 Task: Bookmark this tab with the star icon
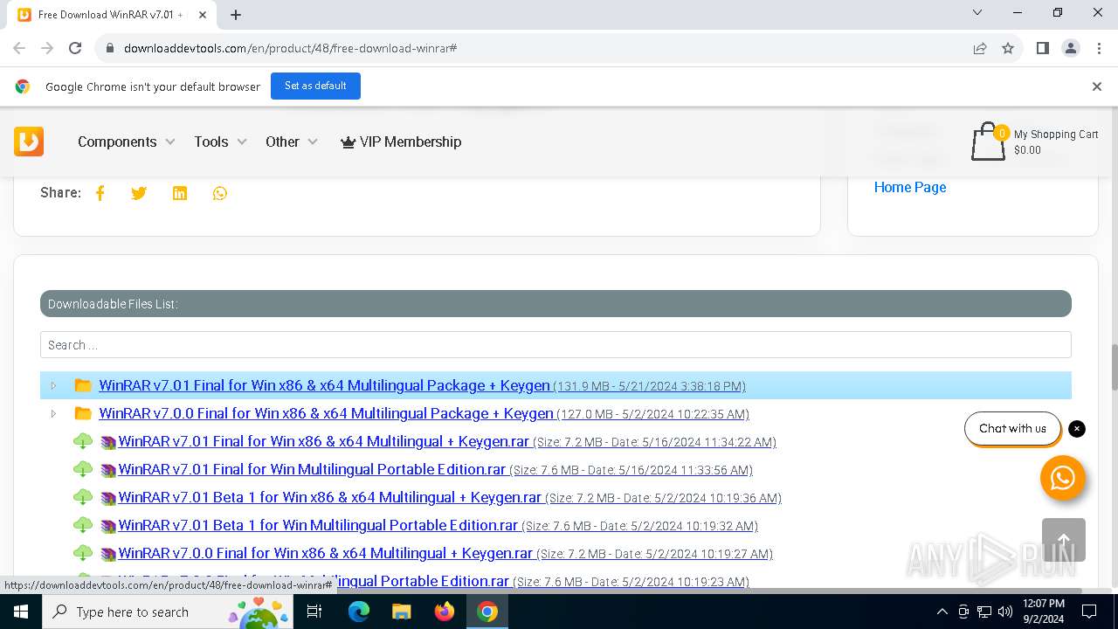click(1008, 48)
